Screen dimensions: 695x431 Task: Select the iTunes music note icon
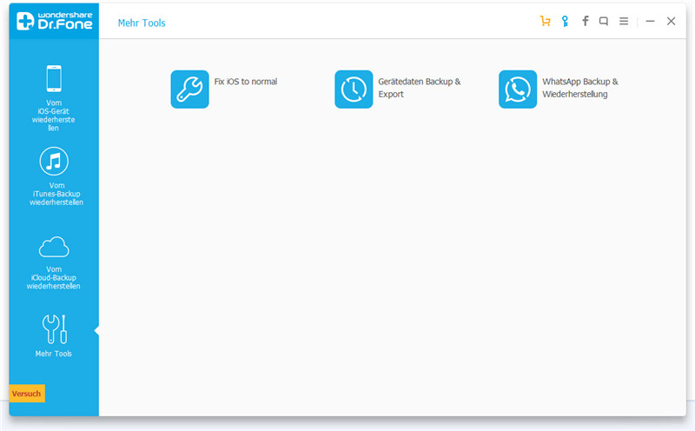point(54,161)
